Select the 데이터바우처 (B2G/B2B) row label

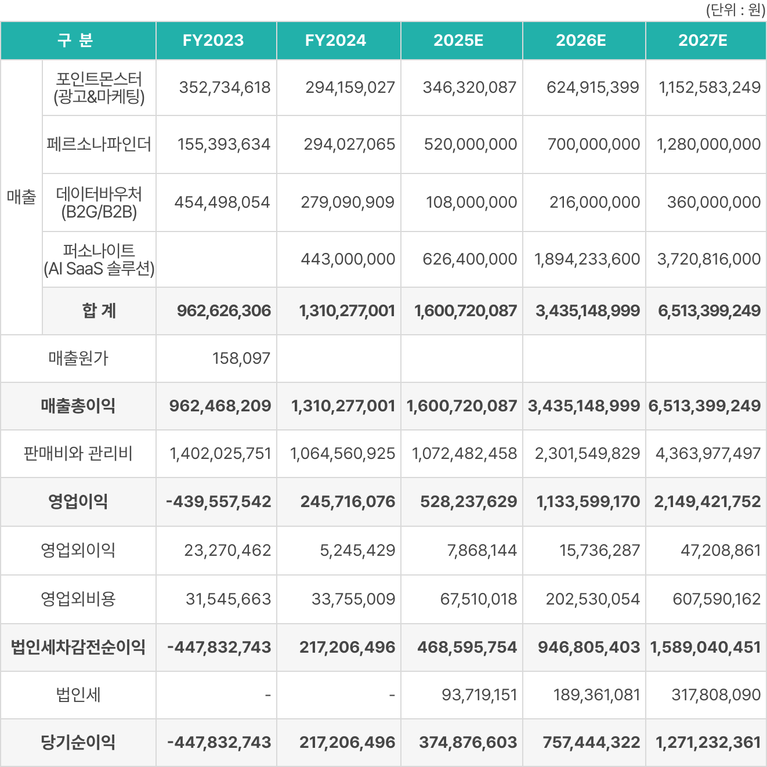pyautogui.click(x=99, y=202)
